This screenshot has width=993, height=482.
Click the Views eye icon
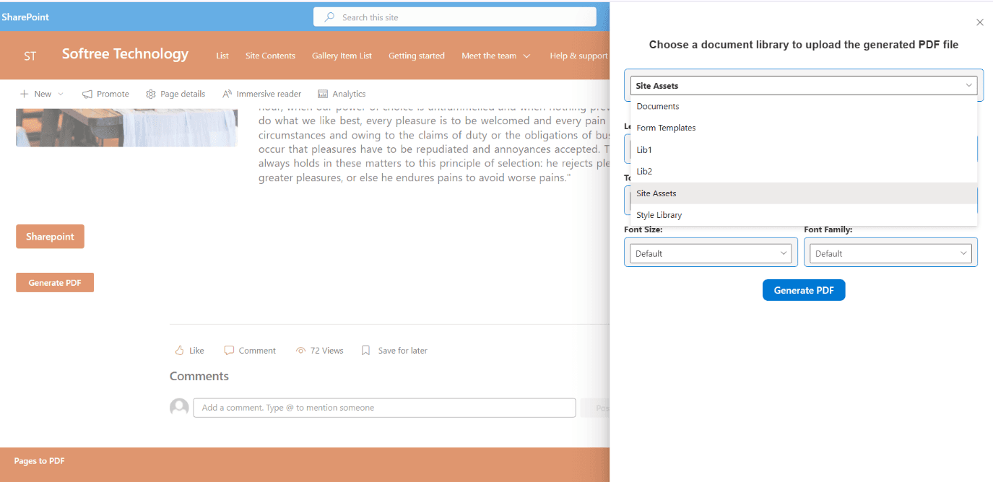coord(301,351)
